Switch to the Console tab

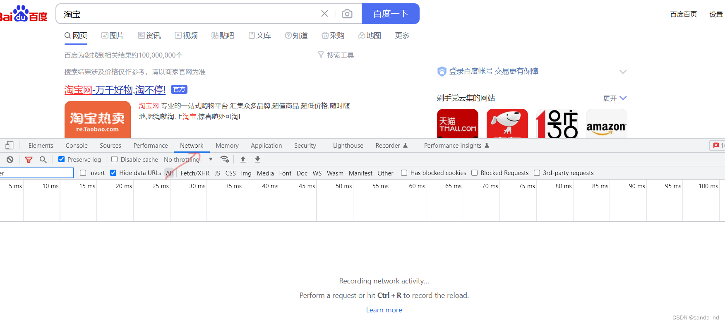(x=77, y=145)
